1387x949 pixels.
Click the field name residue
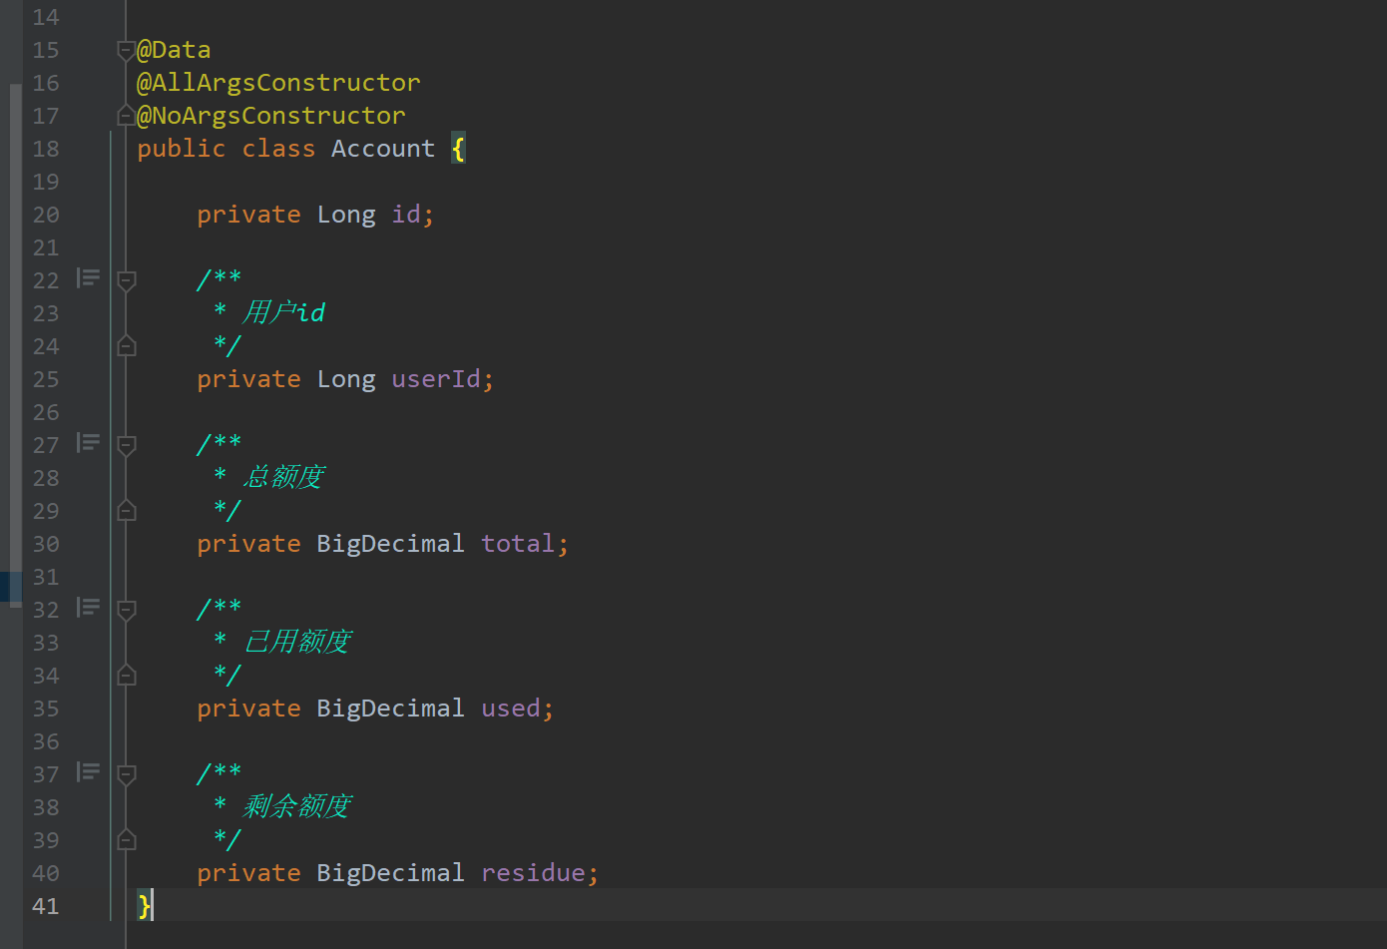click(533, 873)
